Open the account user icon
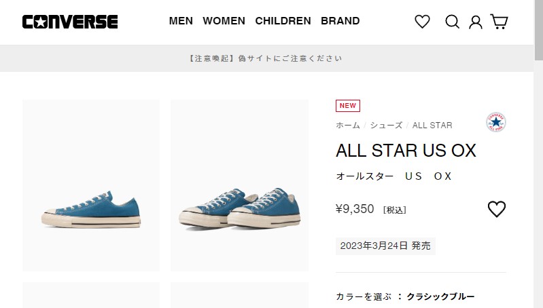Viewport: 543px width, 308px height. 476,22
